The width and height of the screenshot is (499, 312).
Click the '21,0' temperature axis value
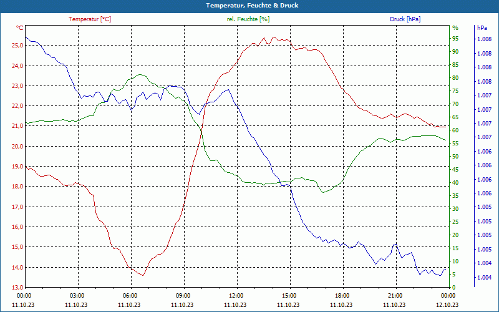click(17, 126)
